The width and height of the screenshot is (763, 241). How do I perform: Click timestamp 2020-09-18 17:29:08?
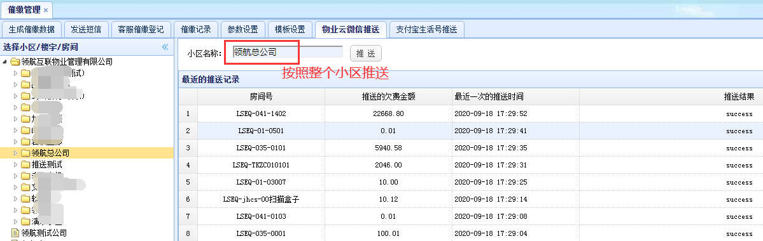(491, 216)
